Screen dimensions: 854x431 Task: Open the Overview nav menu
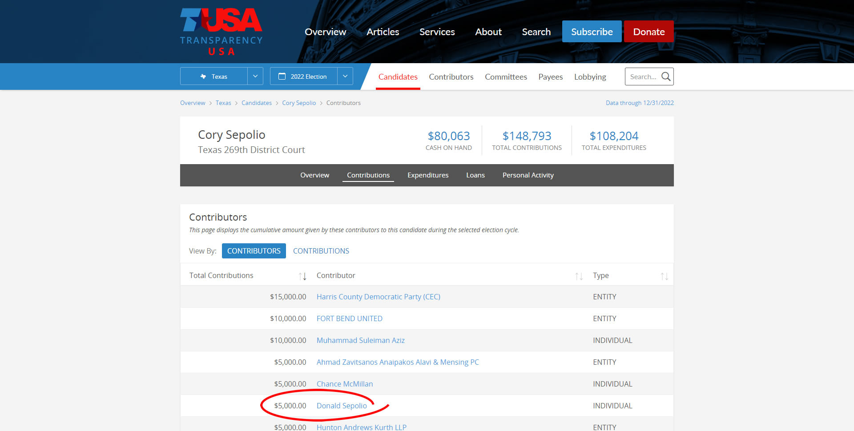coord(325,32)
